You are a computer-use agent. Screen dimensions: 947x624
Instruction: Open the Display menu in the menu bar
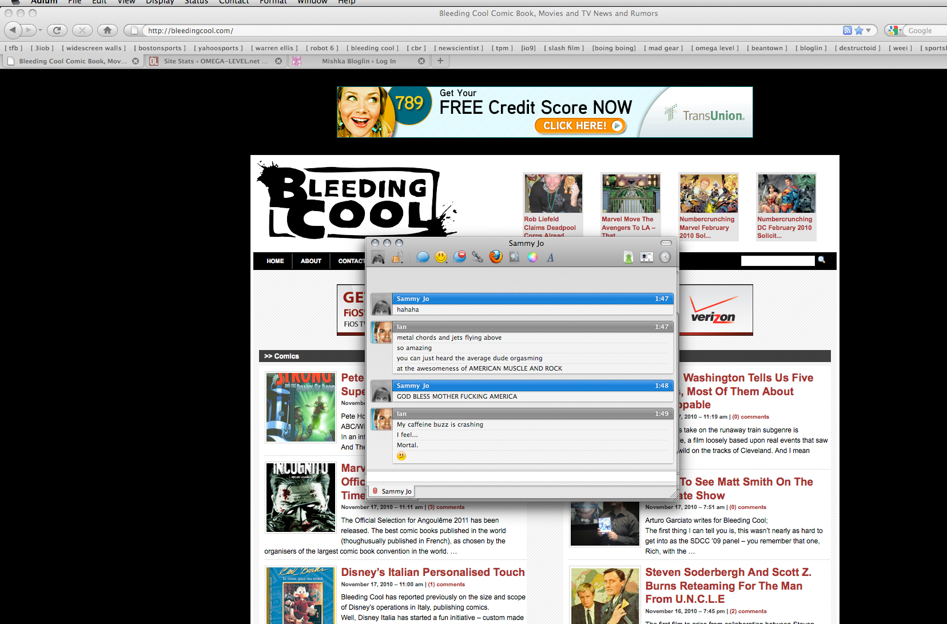click(160, 2)
